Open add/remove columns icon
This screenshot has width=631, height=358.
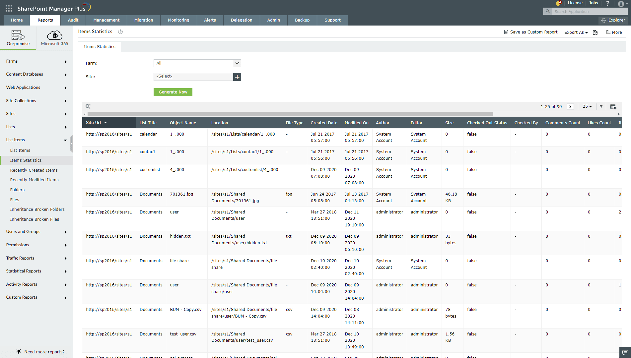coord(613,107)
